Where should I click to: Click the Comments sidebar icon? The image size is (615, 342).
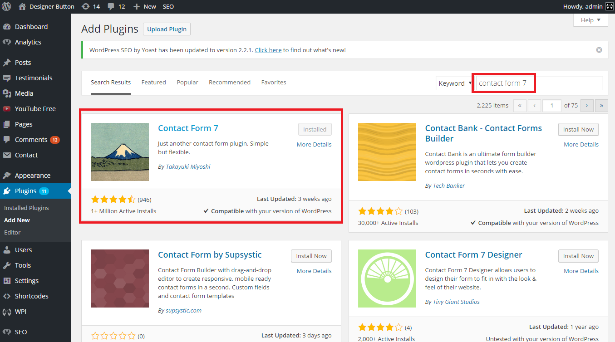(7, 140)
